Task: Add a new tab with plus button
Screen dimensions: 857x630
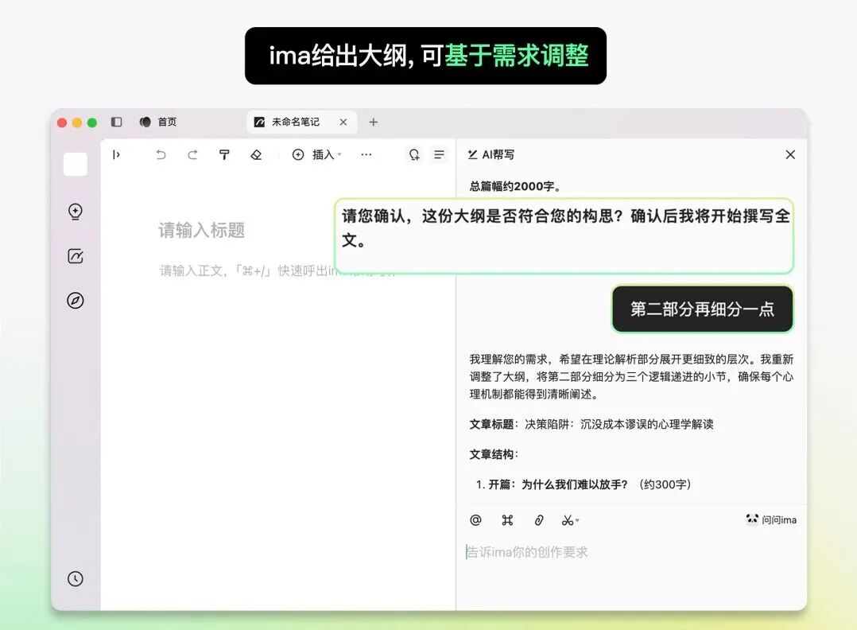Action: 374,122
